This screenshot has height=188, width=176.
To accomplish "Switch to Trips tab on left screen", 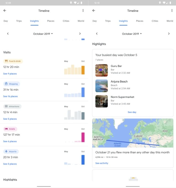I will coord(19,21).
